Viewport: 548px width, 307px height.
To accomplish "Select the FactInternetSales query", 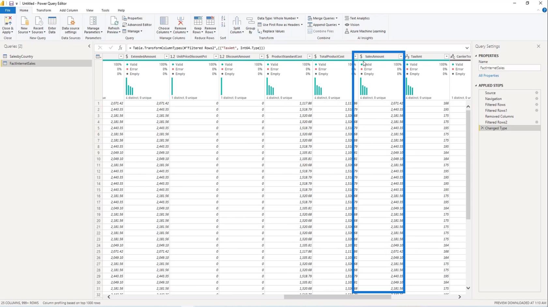I will pos(23,63).
